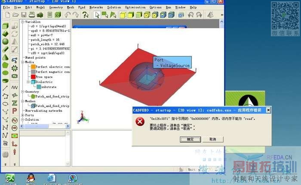The image size is (301, 185).
Task: Collapse the Solution tree node
Action: click(x=22, y=119)
